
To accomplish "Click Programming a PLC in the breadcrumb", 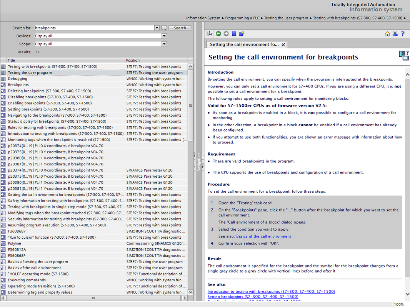I will click(x=242, y=18).
